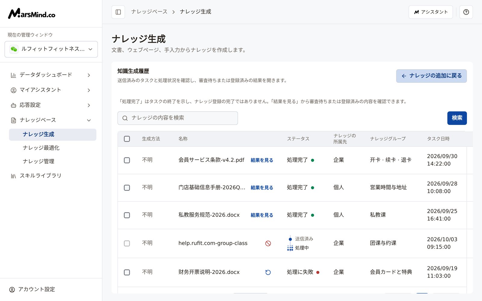Click date 2026/09/19 11:03:00
This screenshot has width=482, height=301.
tap(442, 272)
